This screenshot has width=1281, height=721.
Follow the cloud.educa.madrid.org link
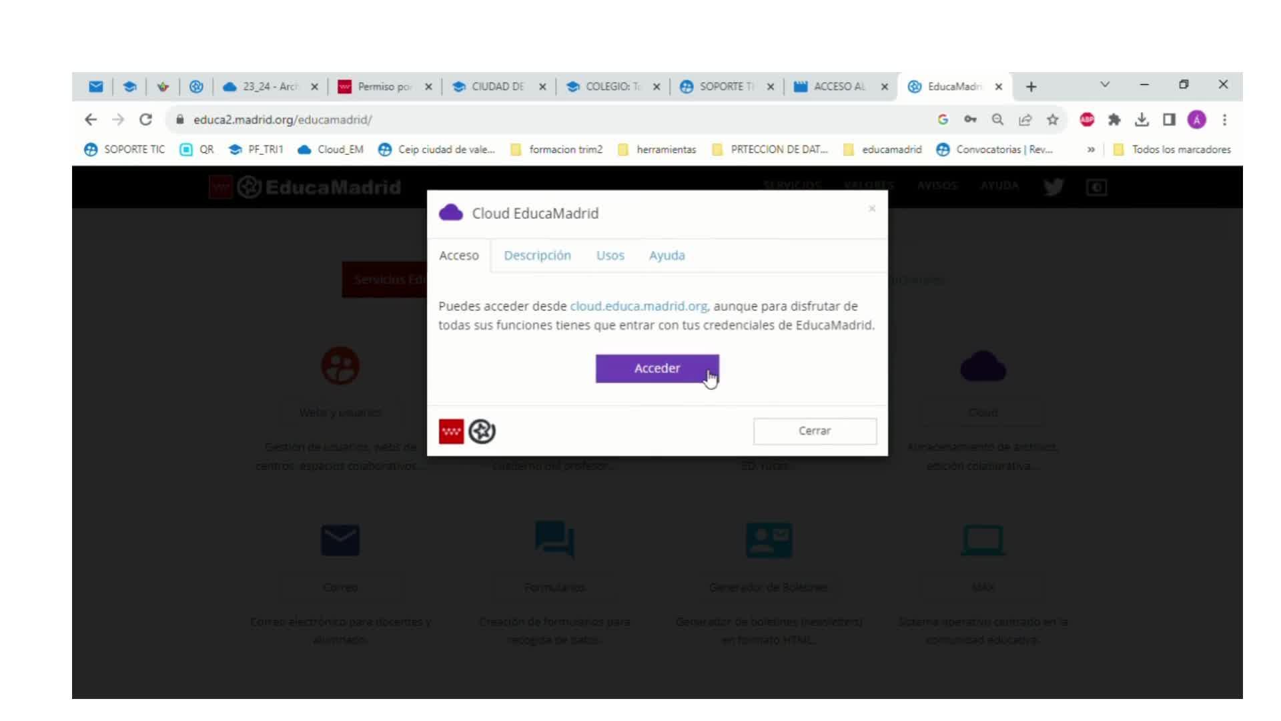click(x=638, y=306)
